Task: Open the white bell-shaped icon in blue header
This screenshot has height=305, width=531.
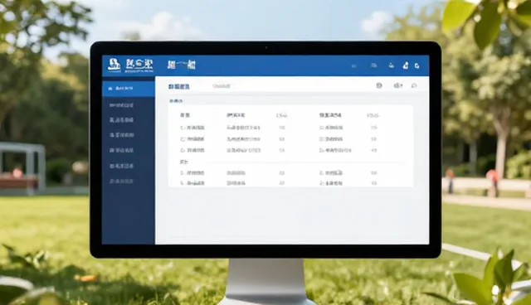Action: [x=406, y=65]
